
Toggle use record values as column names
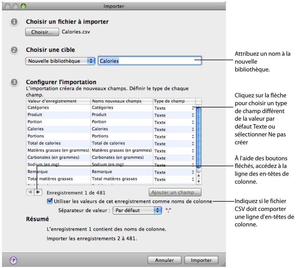[x=50, y=201]
